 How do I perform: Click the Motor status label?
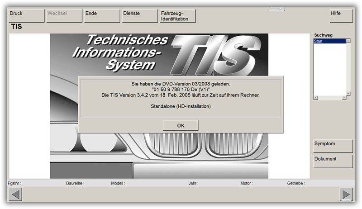(247, 183)
